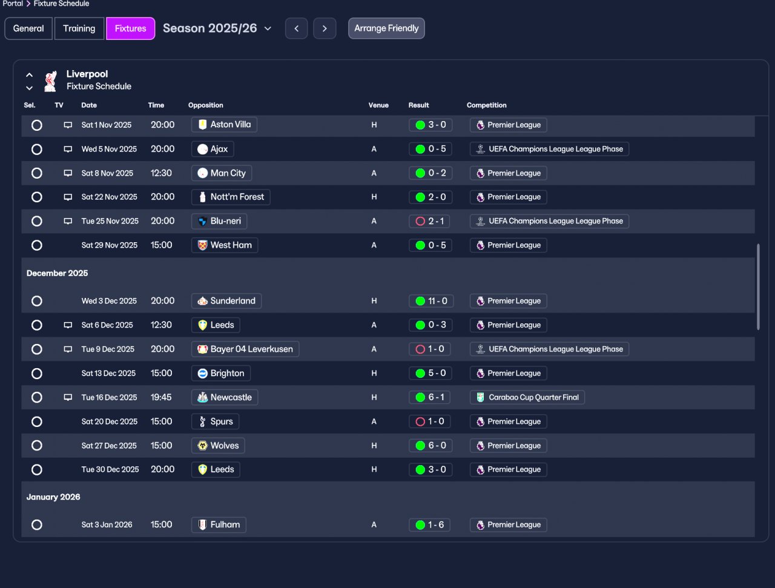Viewport: 775px width, 588px height.
Task: Click red loss indicator for Spurs result
Action: pos(420,421)
